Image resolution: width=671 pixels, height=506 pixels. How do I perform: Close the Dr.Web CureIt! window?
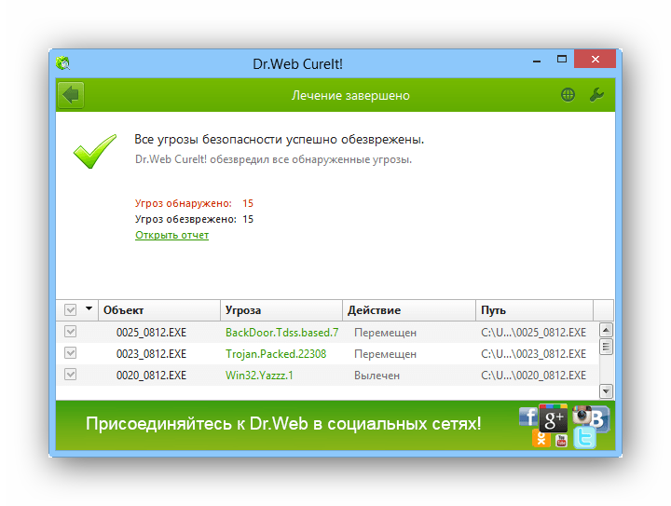coord(595,59)
